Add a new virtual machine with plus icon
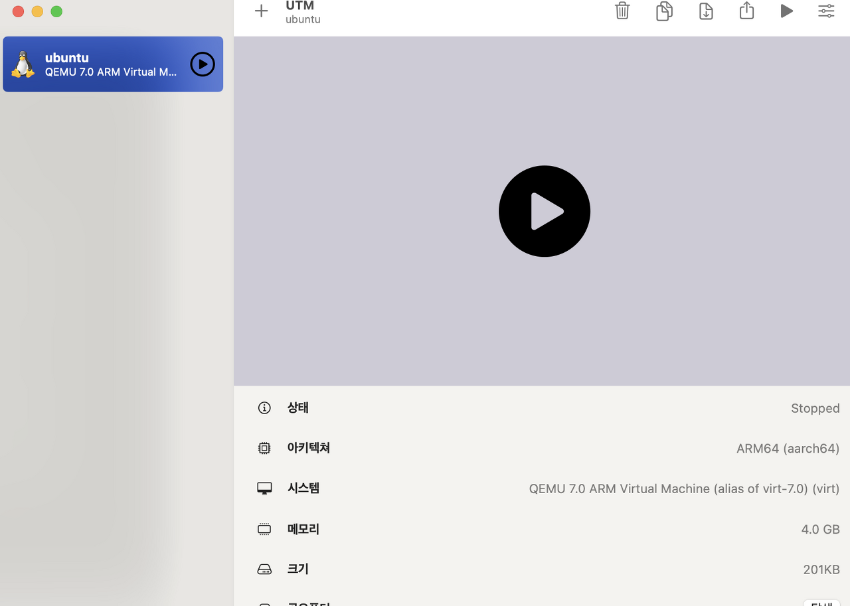The width and height of the screenshot is (850, 606). [x=262, y=11]
